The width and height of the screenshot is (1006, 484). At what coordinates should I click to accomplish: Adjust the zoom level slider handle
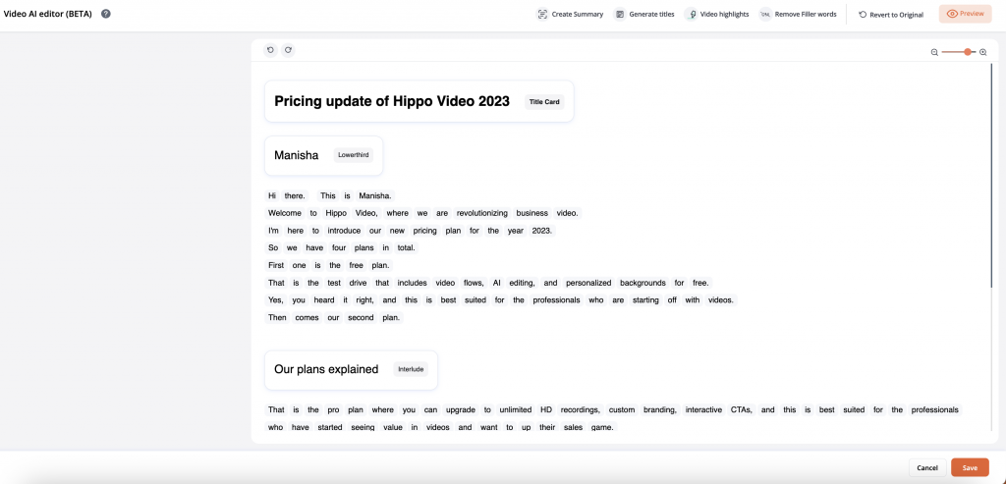click(968, 52)
